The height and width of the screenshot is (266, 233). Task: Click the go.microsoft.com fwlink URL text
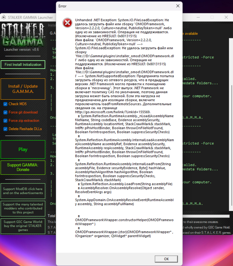[113, 112]
